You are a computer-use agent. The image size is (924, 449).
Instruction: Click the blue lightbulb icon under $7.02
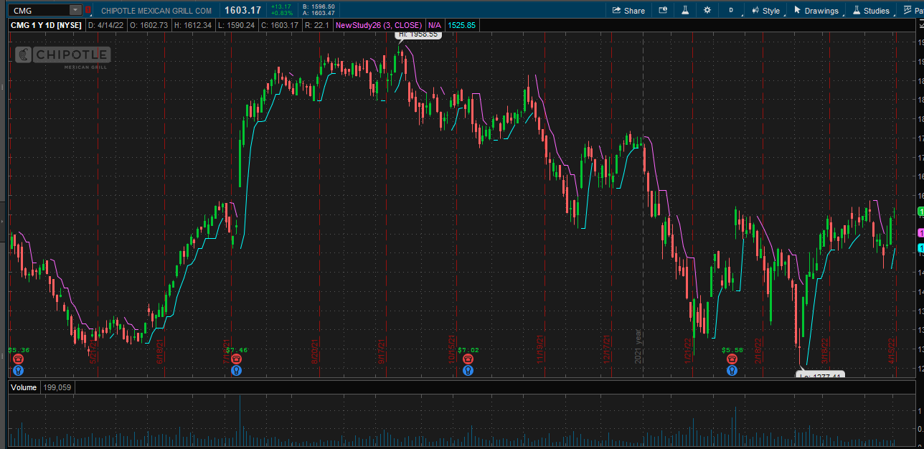[x=468, y=371]
